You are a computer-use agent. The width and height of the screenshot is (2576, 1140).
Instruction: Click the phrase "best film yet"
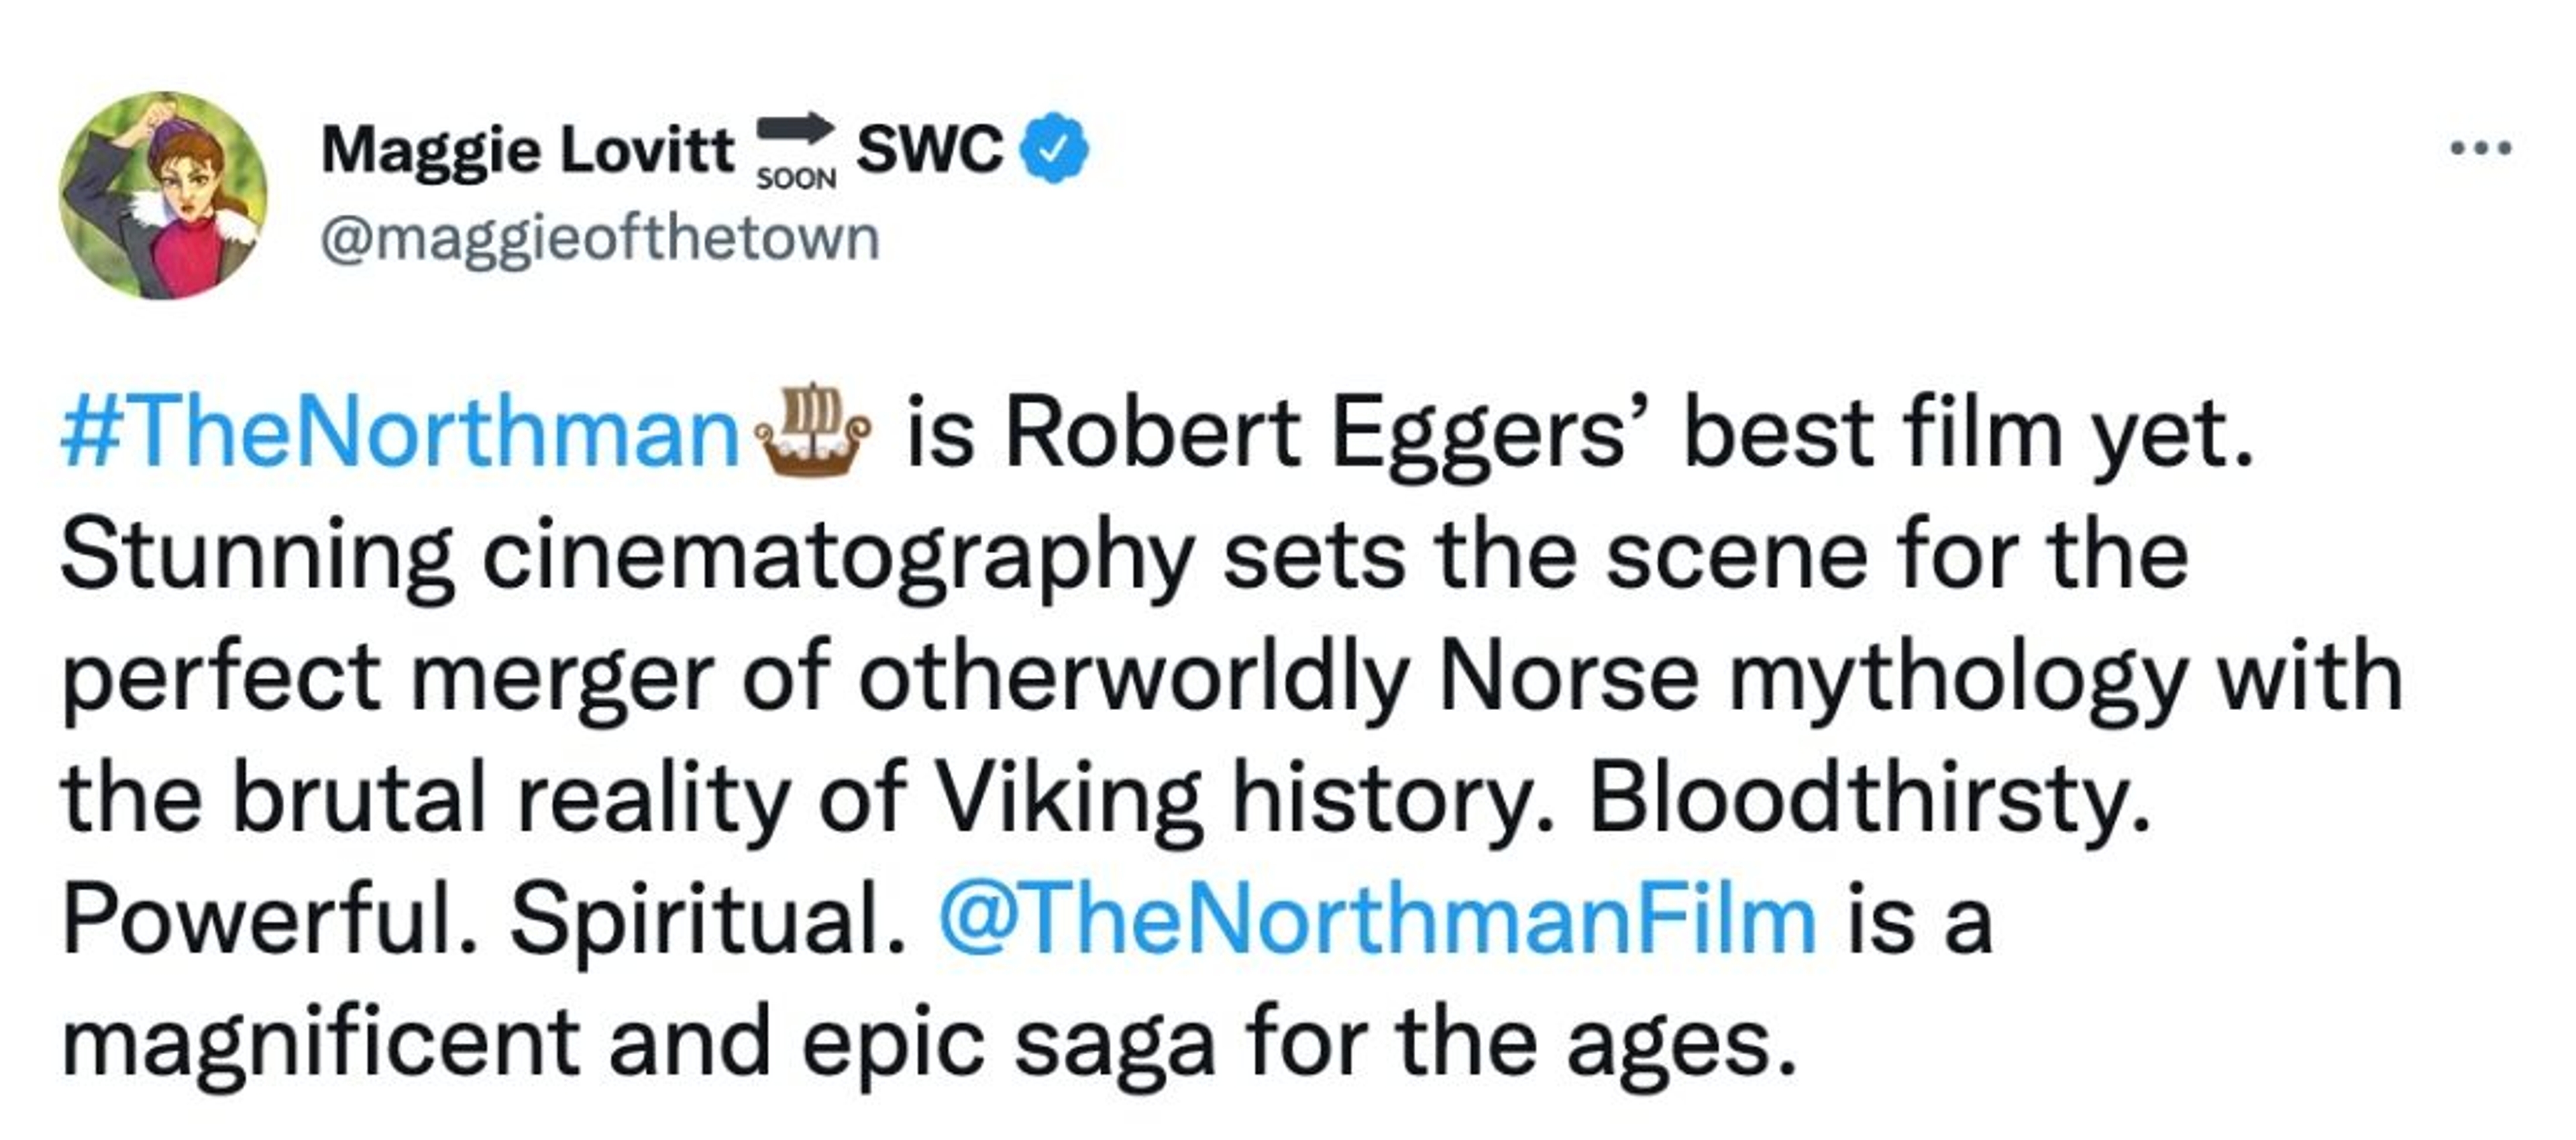[1968, 435]
